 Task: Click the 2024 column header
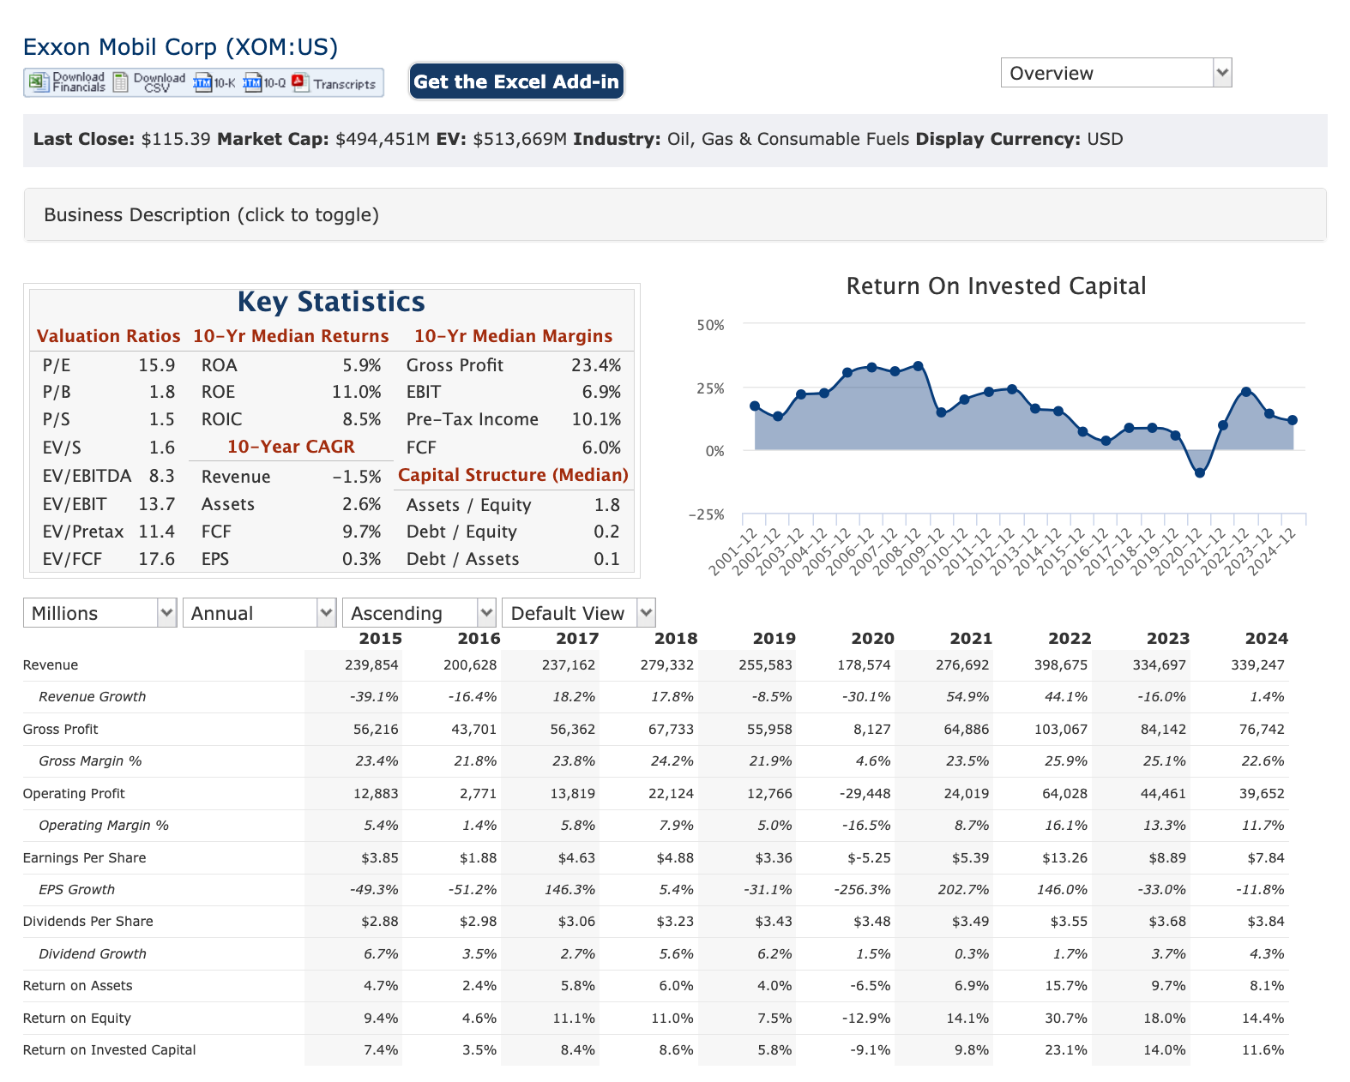click(x=1267, y=639)
